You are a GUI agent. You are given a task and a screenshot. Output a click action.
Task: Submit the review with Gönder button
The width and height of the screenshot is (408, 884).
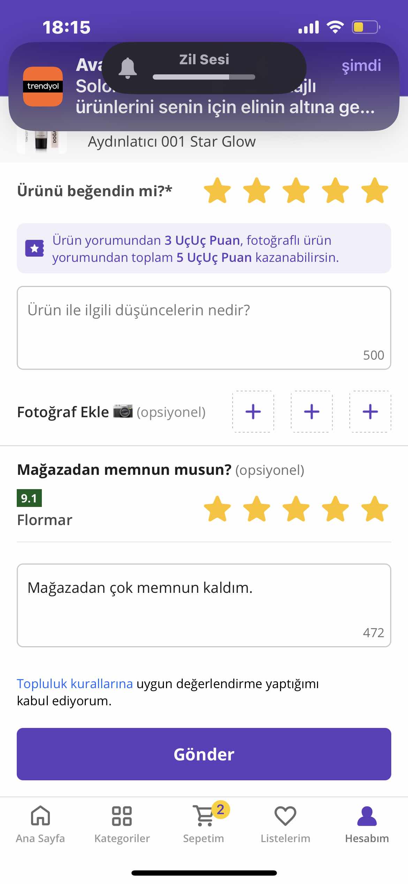point(204,754)
